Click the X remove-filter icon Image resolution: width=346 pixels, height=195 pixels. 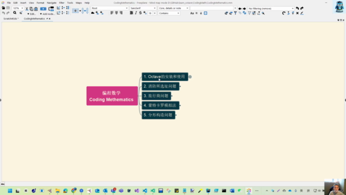coord(297,13)
